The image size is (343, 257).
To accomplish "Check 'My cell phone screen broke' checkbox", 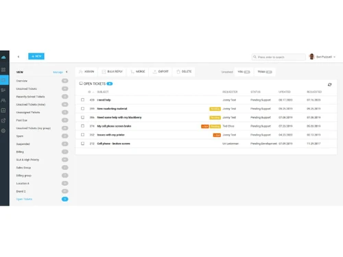I will 82,126.
